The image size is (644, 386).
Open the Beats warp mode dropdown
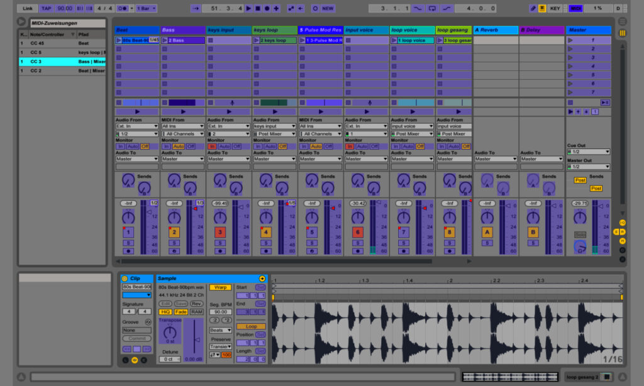click(221, 330)
